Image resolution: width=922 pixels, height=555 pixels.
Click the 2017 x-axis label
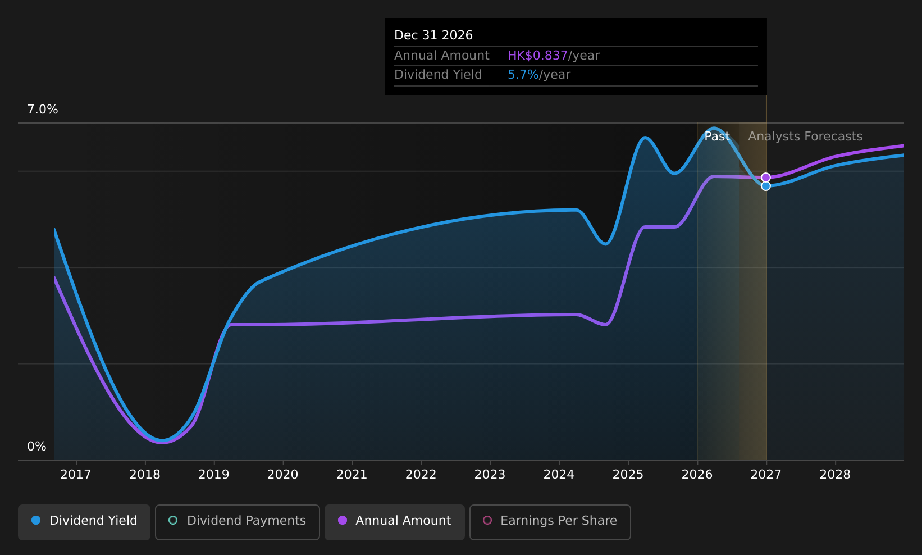point(76,475)
